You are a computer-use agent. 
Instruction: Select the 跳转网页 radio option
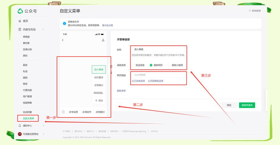151,65
